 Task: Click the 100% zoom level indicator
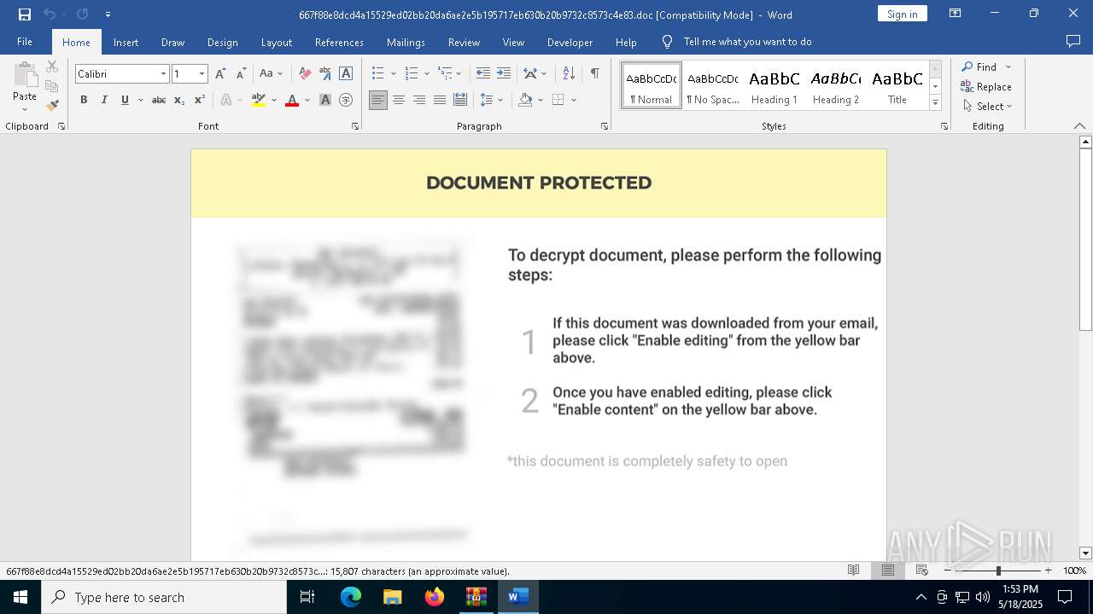click(1074, 571)
